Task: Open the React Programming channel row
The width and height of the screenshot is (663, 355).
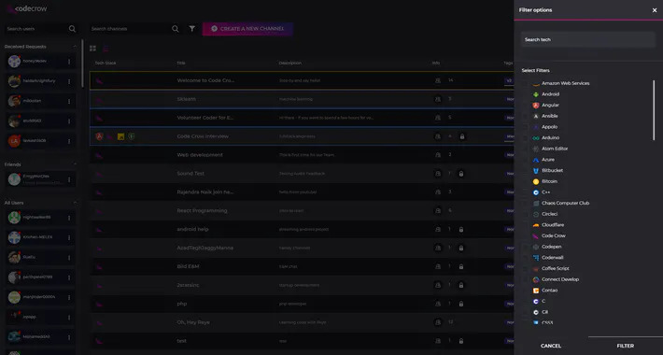Action: pyautogui.click(x=302, y=211)
